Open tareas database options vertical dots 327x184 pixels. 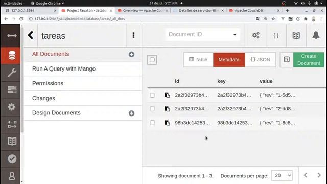[x=133, y=35]
